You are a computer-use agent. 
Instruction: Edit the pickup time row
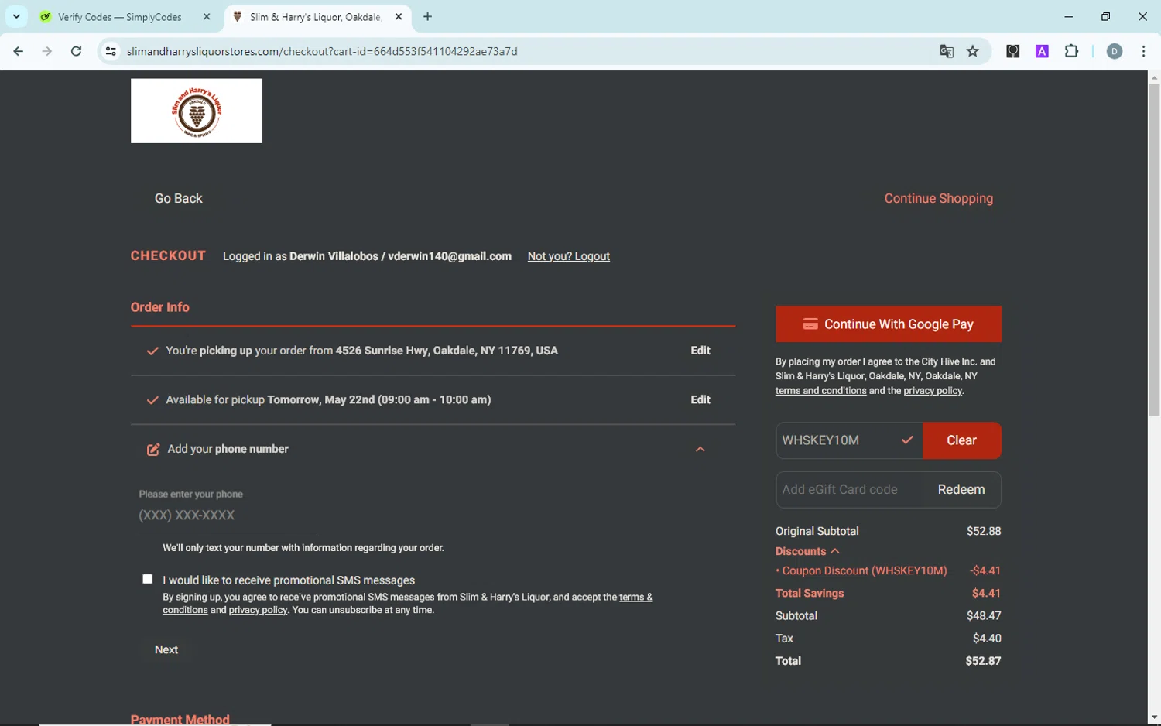(700, 400)
